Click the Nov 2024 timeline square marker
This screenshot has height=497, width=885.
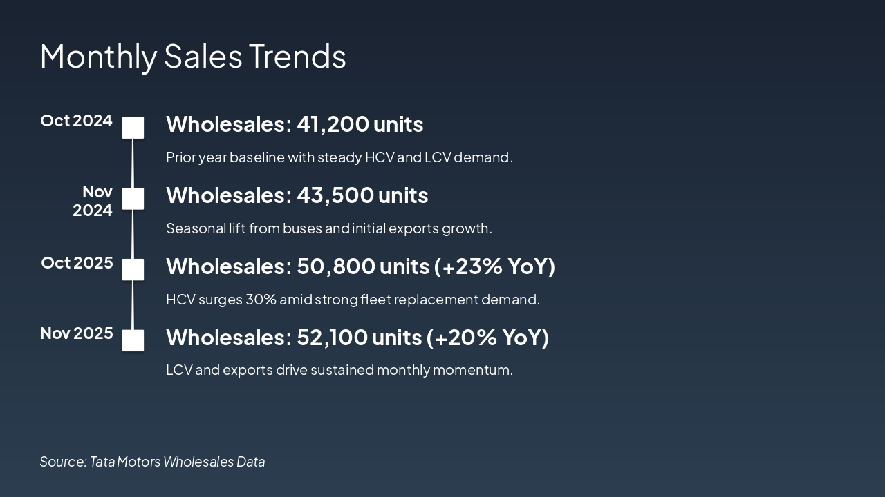133,199
